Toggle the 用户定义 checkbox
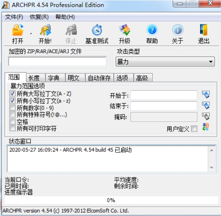221x216 pixels. tap(194, 129)
